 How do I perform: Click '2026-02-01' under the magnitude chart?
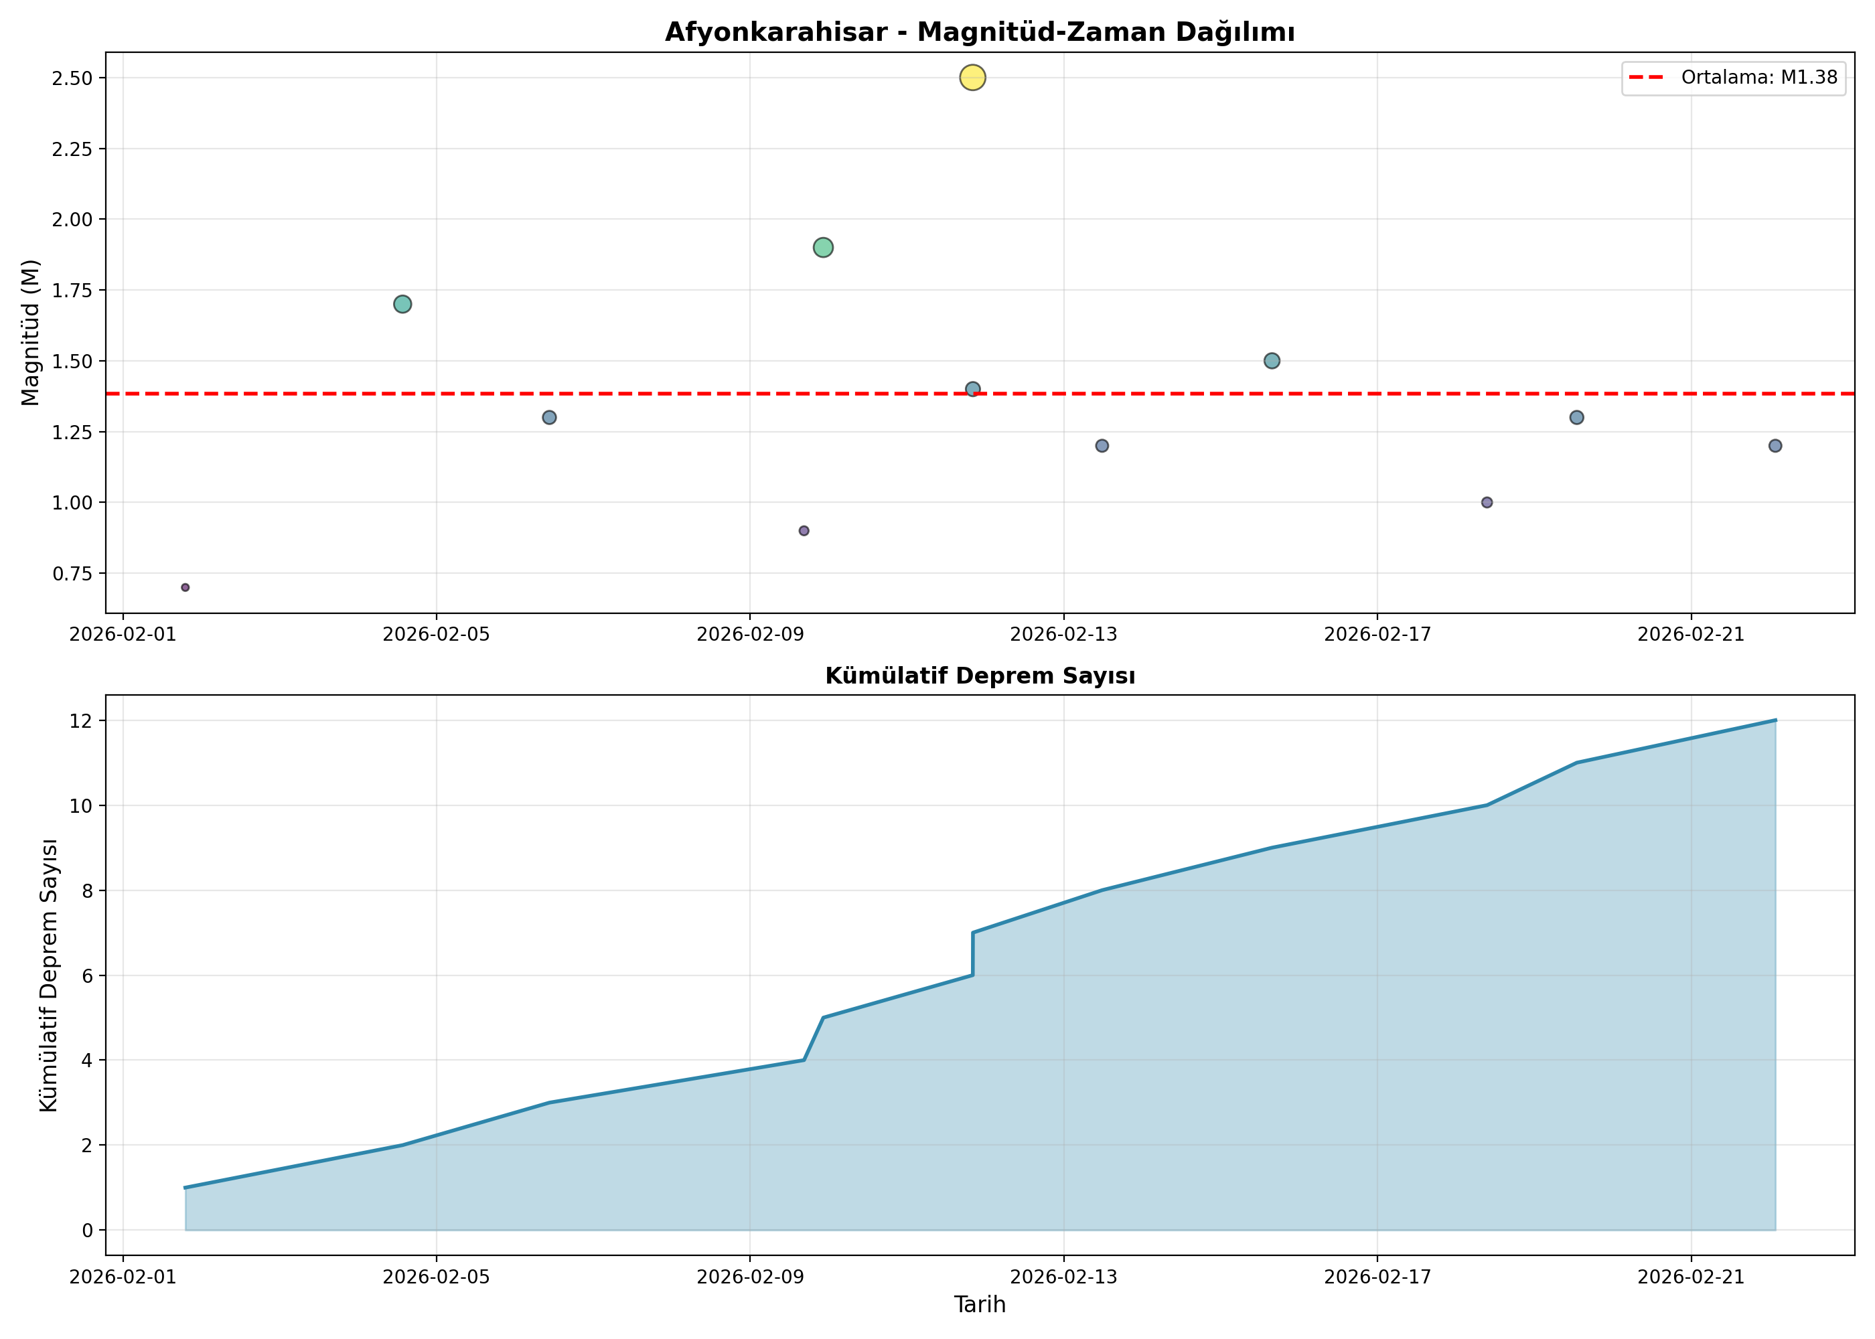click(123, 634)
